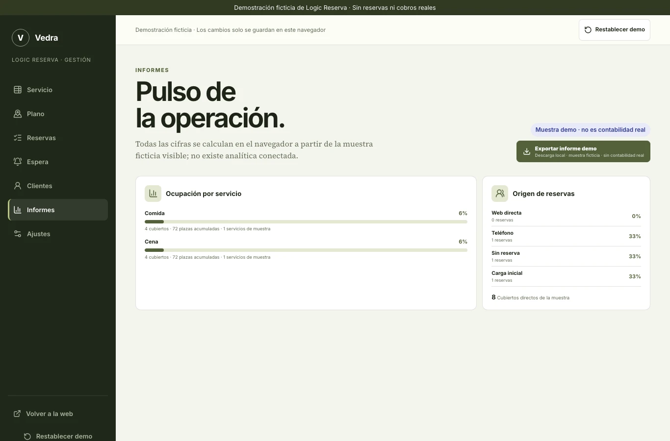Image resolution: width=670 pixels, height=441 pixels.
Task: Open the Clientes page
Action: click(58, 186)
